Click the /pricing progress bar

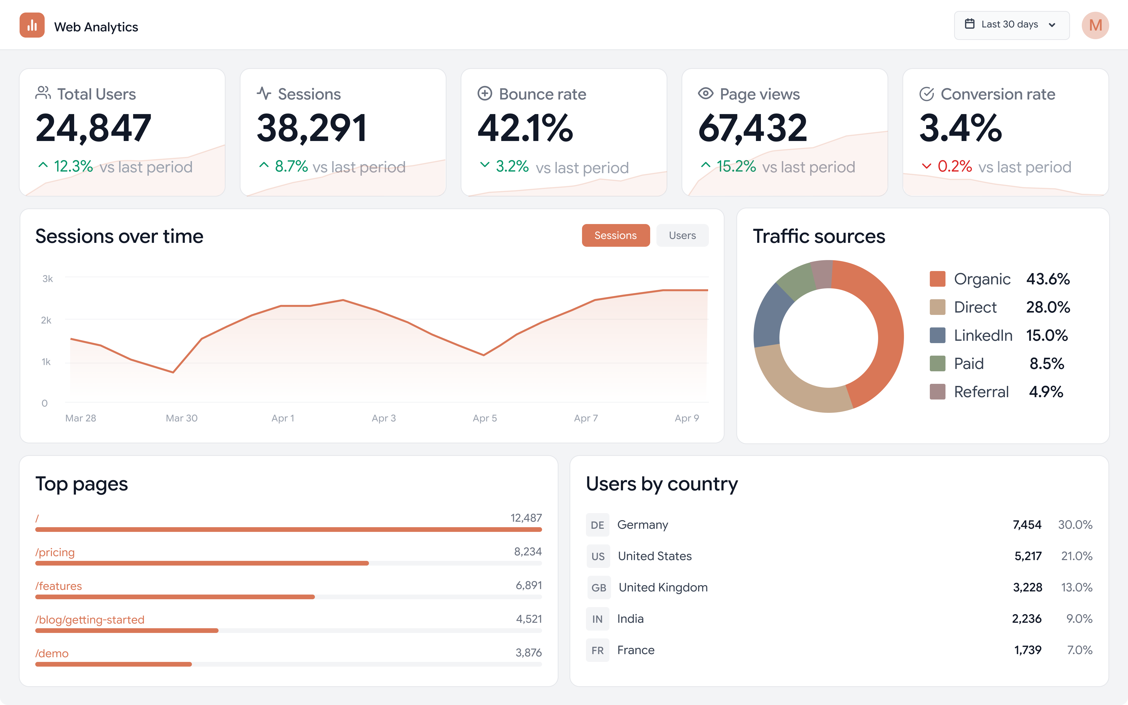(x=289, y=563)
